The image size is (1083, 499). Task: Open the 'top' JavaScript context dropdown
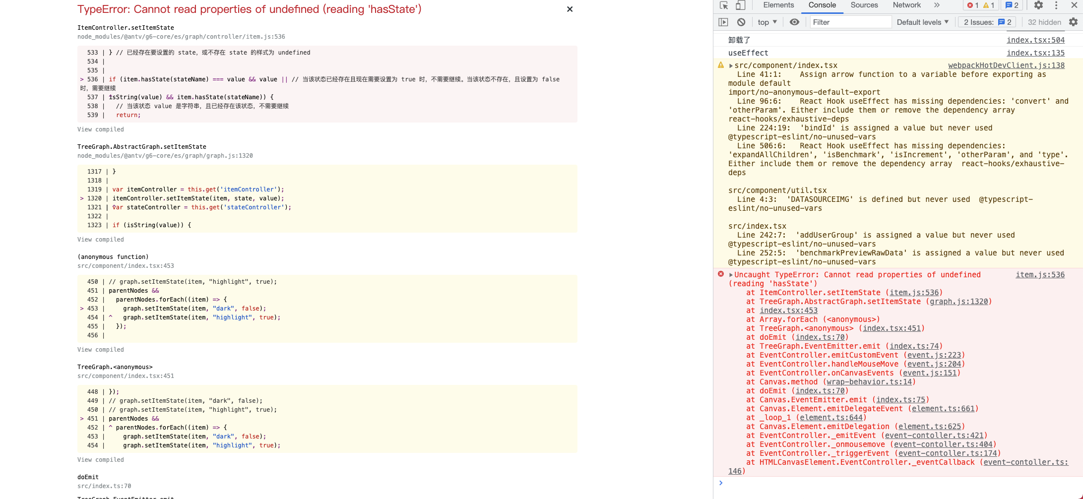[766, 22]
